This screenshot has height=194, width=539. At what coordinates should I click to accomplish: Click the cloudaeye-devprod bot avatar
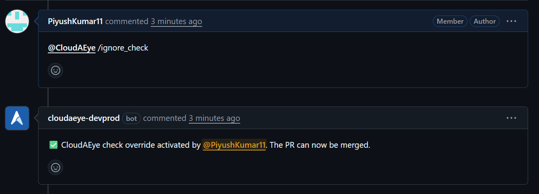point(17,118)
